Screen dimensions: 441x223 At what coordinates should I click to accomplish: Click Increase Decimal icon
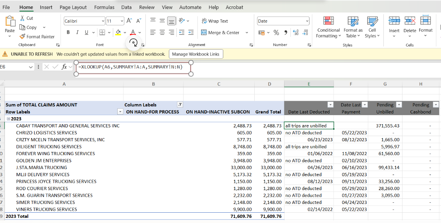coord(296,33)
